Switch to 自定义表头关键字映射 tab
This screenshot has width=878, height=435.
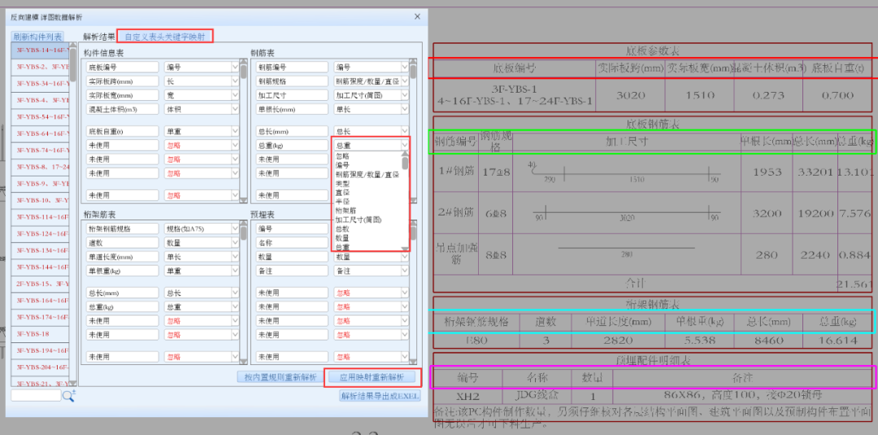[165, 37]
